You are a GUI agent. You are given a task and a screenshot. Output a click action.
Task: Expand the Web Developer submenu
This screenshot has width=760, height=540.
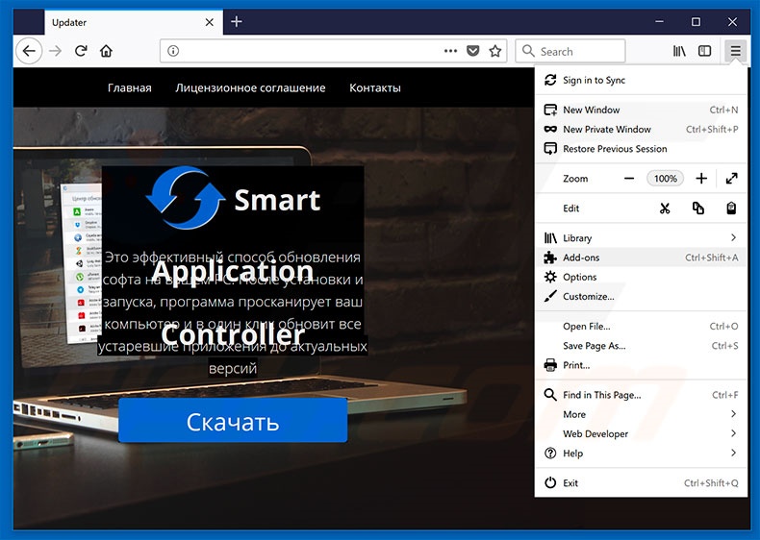[732, 434]
